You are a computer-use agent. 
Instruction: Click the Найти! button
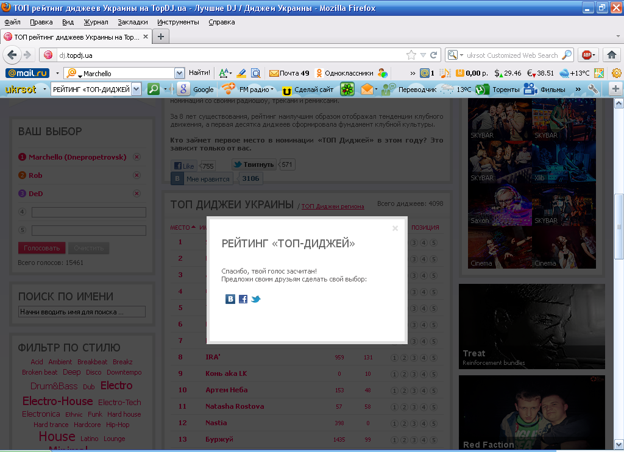pyautogui.click(x=199, y=72)
